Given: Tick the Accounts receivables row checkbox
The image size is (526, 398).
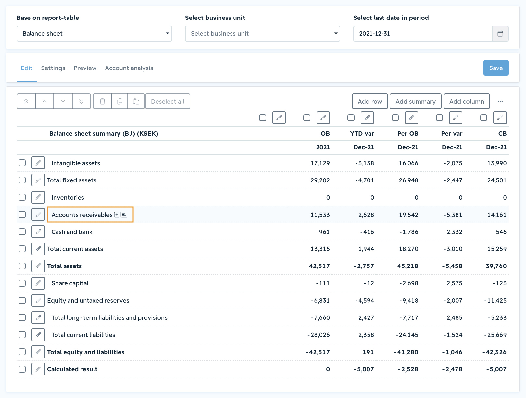Looking at the screenshot, I should coord(22,214).
